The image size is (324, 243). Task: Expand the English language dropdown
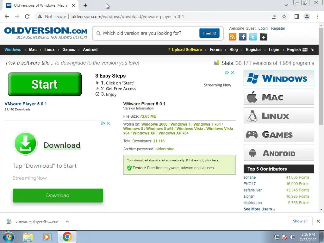coord(313,50)
